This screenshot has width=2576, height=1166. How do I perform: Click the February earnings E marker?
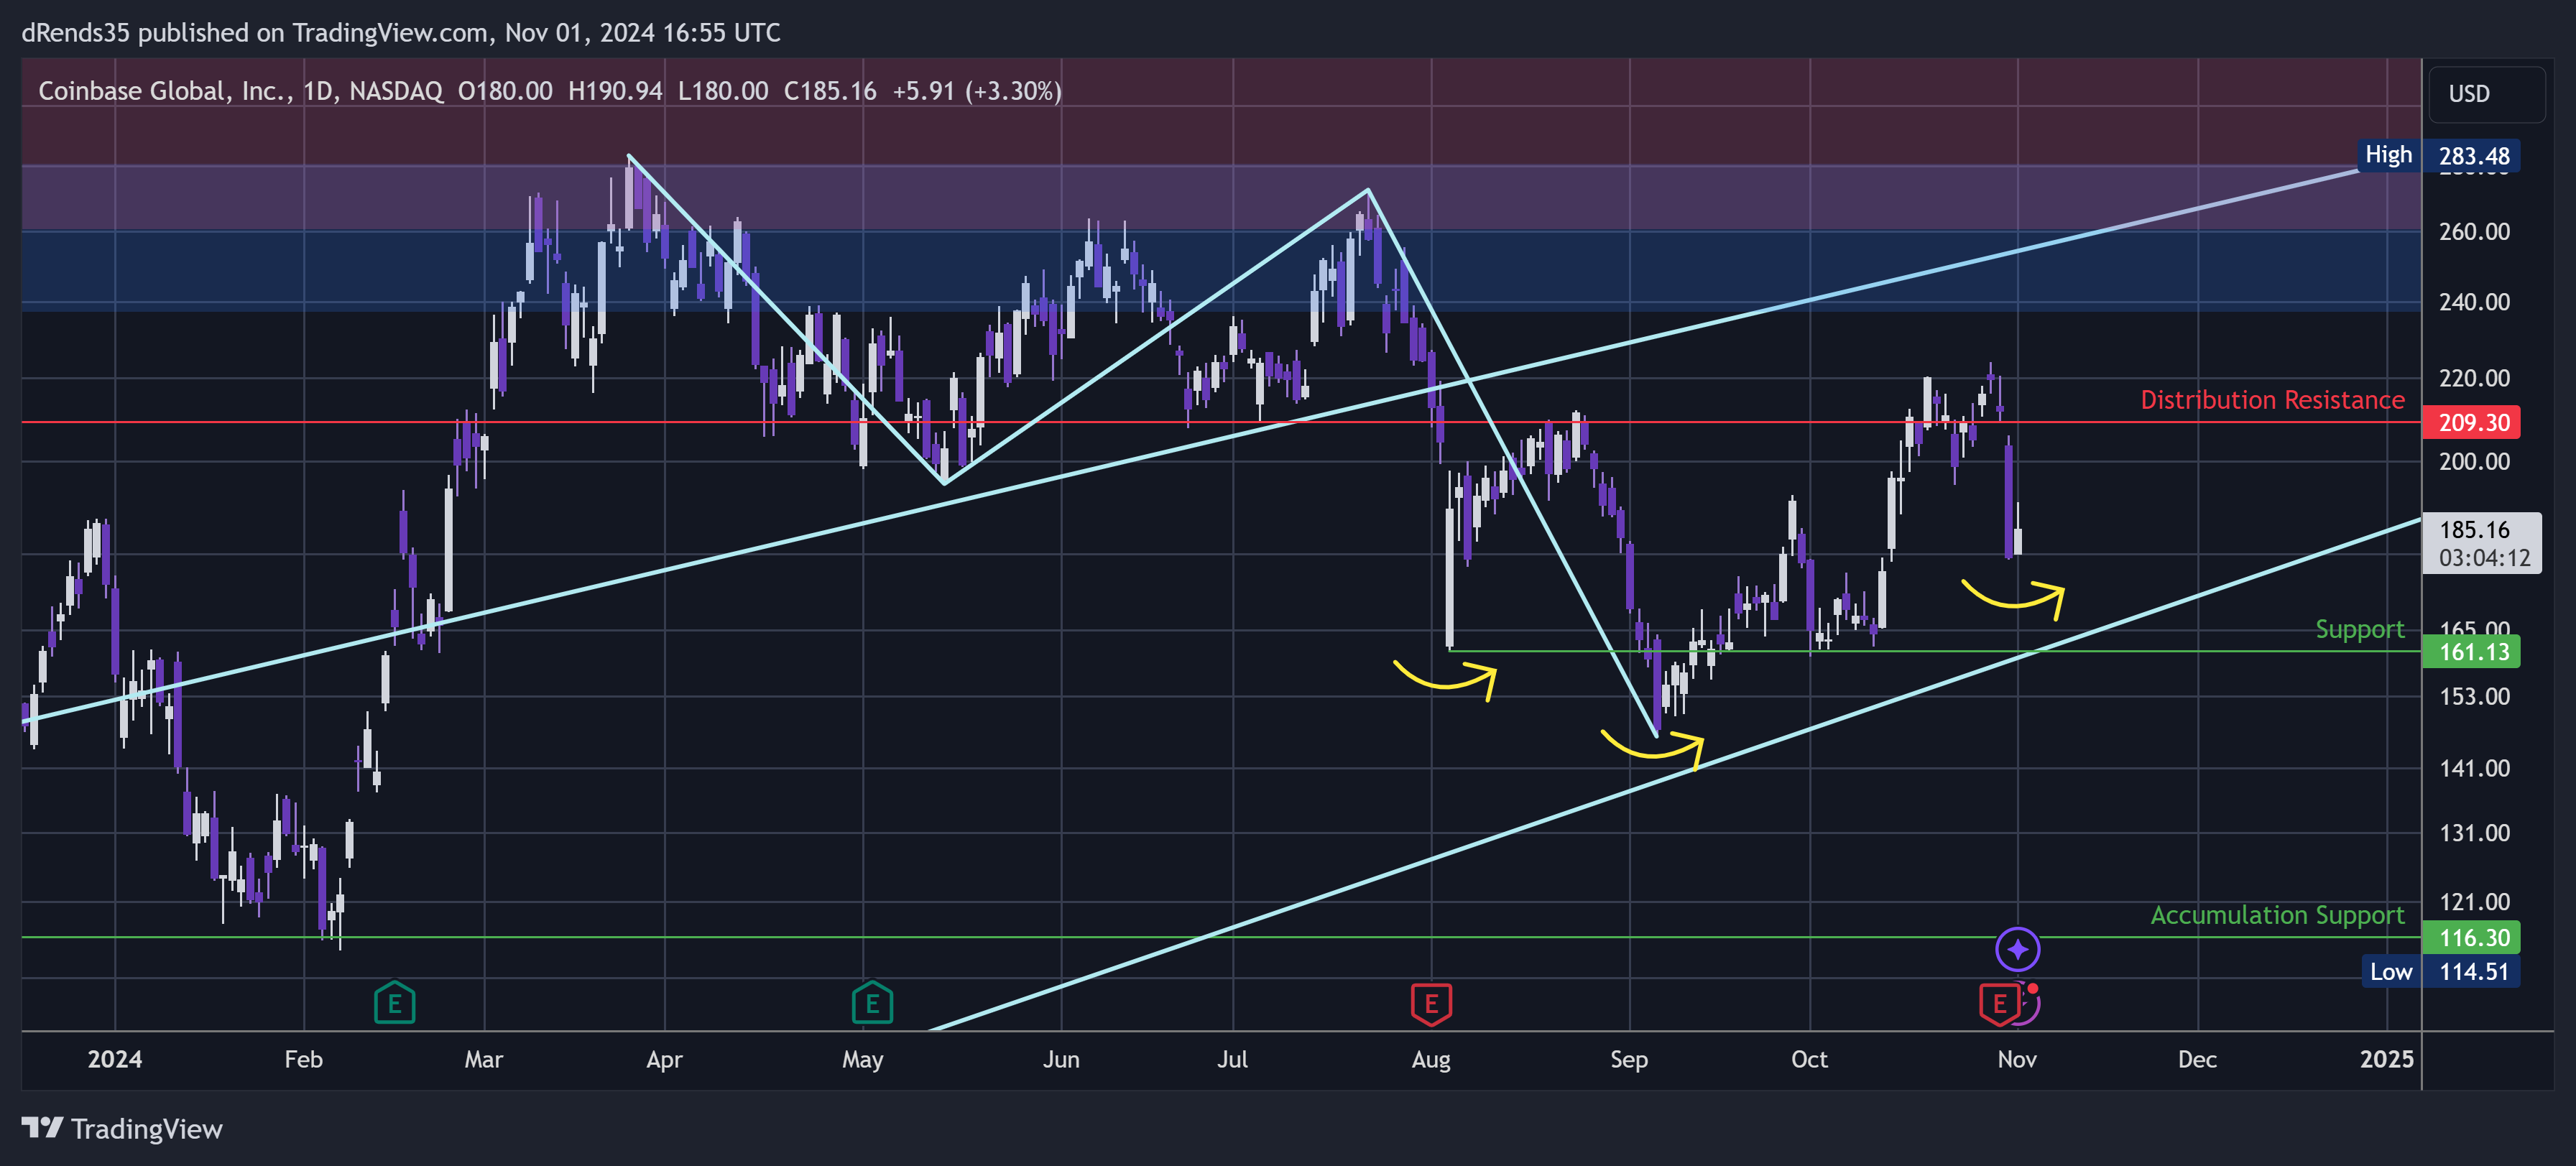coord(395,1003)
